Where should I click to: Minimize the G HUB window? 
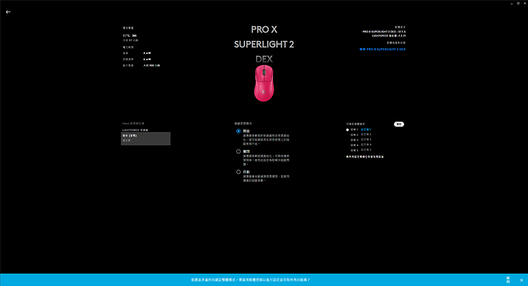click(x=511, y=3)
